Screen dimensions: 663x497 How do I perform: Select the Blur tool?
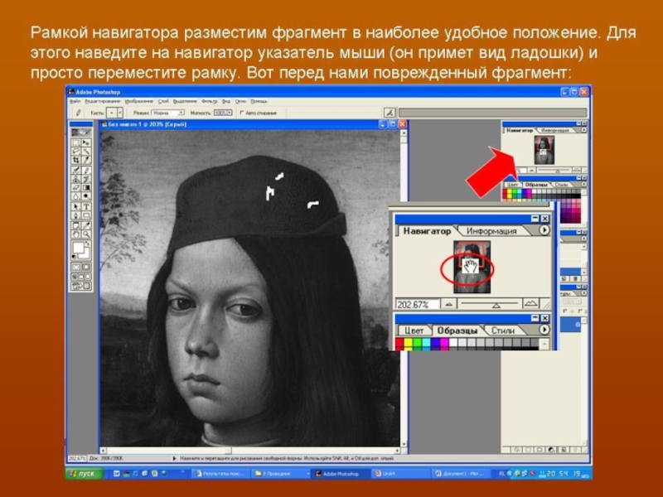tap(76, 196)
